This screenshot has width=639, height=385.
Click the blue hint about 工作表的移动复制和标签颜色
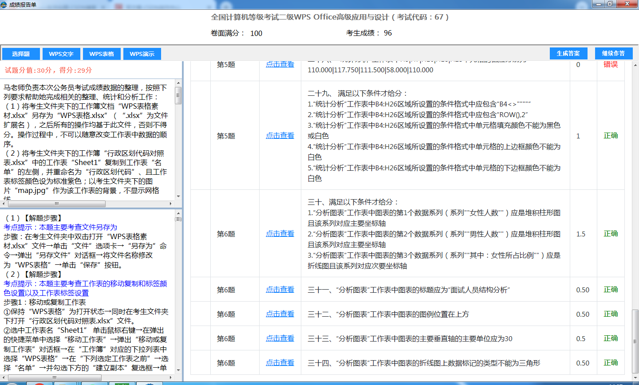tap(85, 288)
